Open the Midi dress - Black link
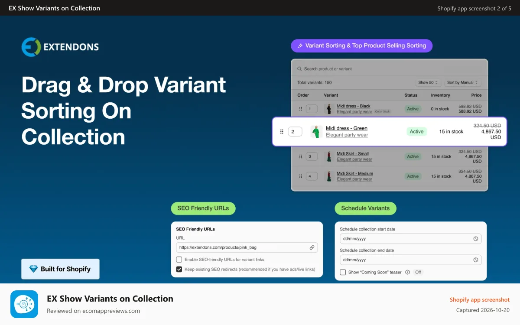This screenshot has width=520, height=325. pos(354,106)
